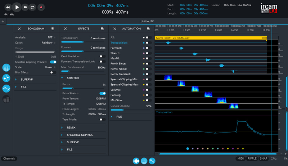
Task: Open the Effects sparkle icon in sidebar
Action: tap(6, 78)
